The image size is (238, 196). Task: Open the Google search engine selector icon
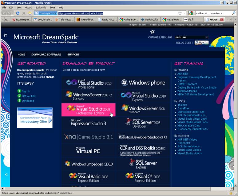pos(191,13)
